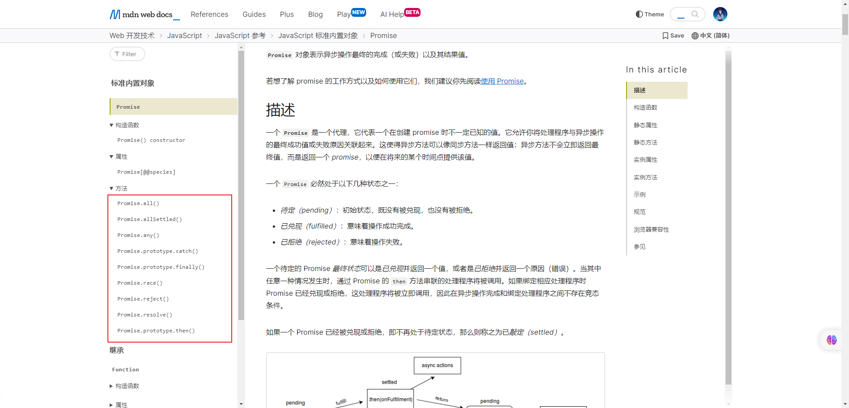Open the language globe selector

tap(695, 36)
